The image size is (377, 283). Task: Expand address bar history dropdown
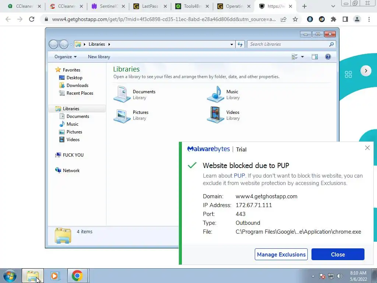[x=232, y=44]
